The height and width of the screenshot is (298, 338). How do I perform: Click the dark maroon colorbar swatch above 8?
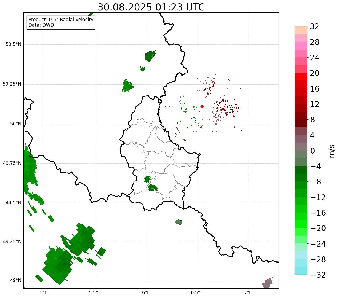(x=301, y=123)
